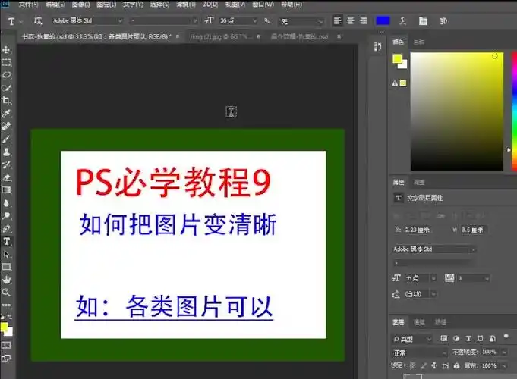The image size is (517, 379).
Task: Select the Horizontal Type tool
Action: (x=6, y=241)
